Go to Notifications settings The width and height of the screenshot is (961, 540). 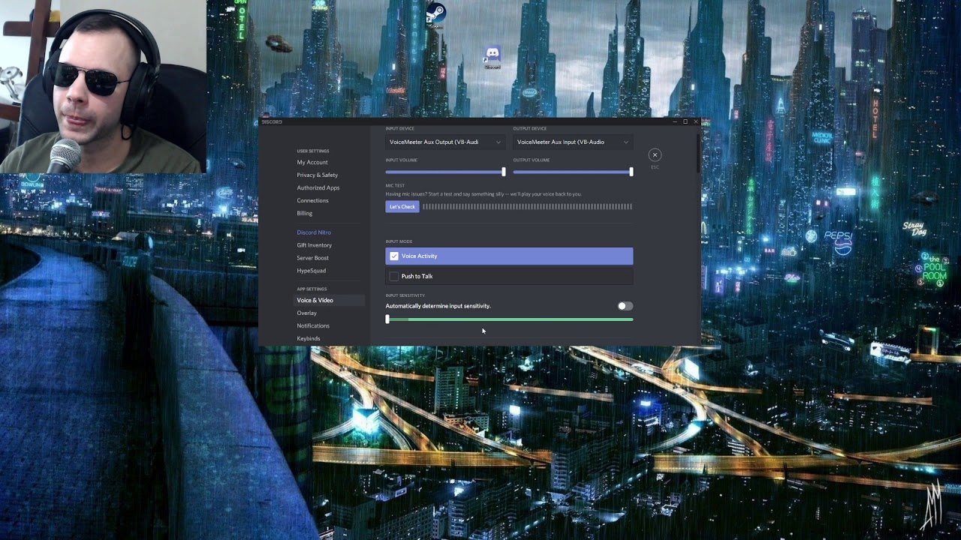pyautogui.click(x=313, y=325)
